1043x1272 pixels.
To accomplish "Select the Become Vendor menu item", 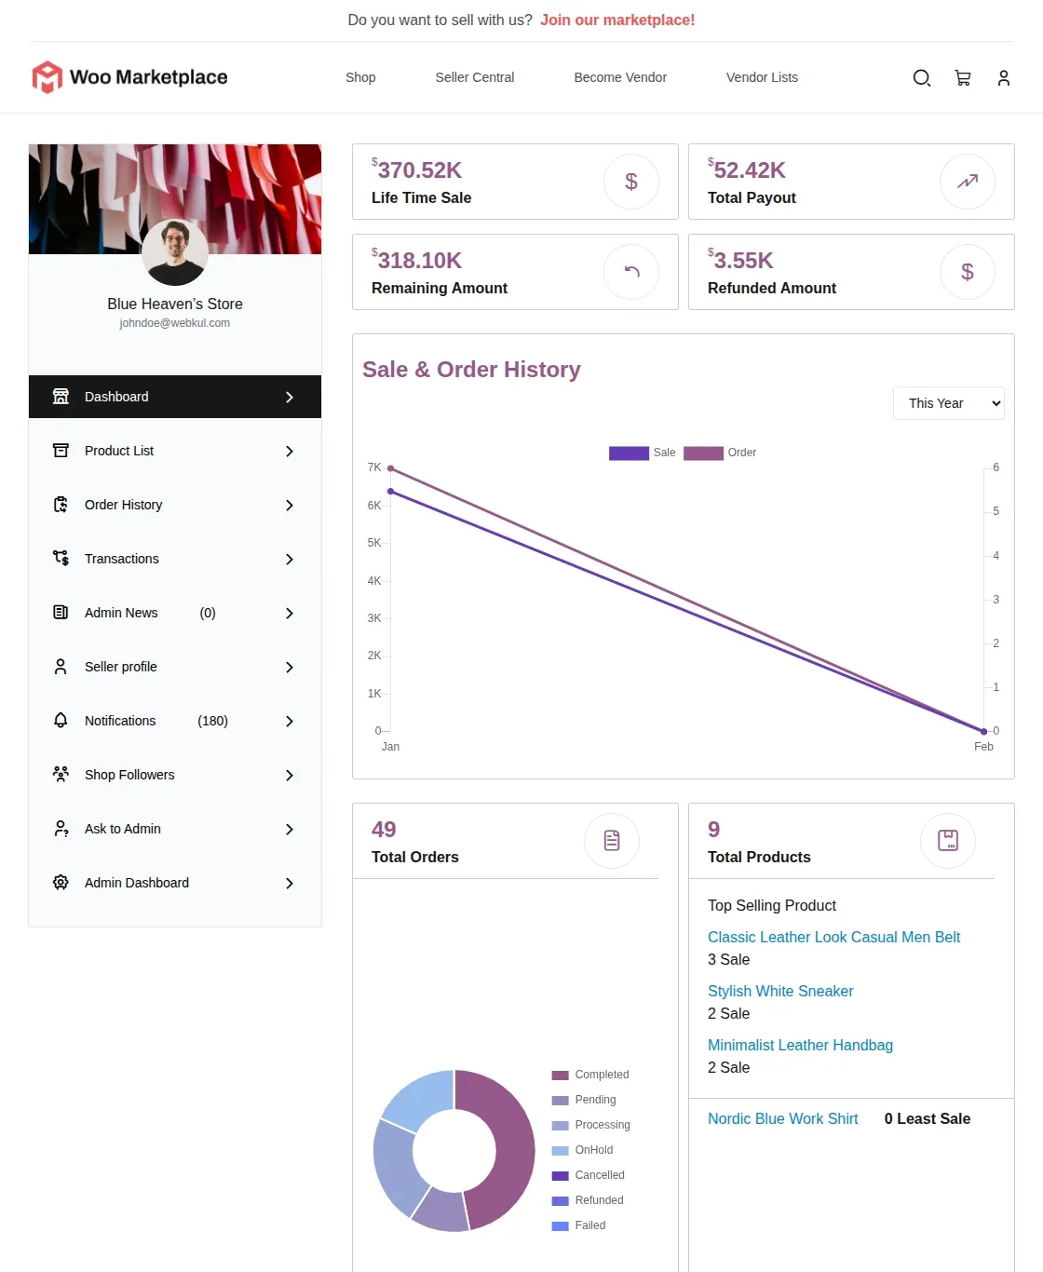I will 620,77.
